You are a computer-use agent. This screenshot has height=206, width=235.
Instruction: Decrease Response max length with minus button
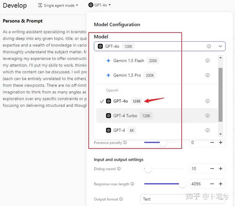pos(212,184)
